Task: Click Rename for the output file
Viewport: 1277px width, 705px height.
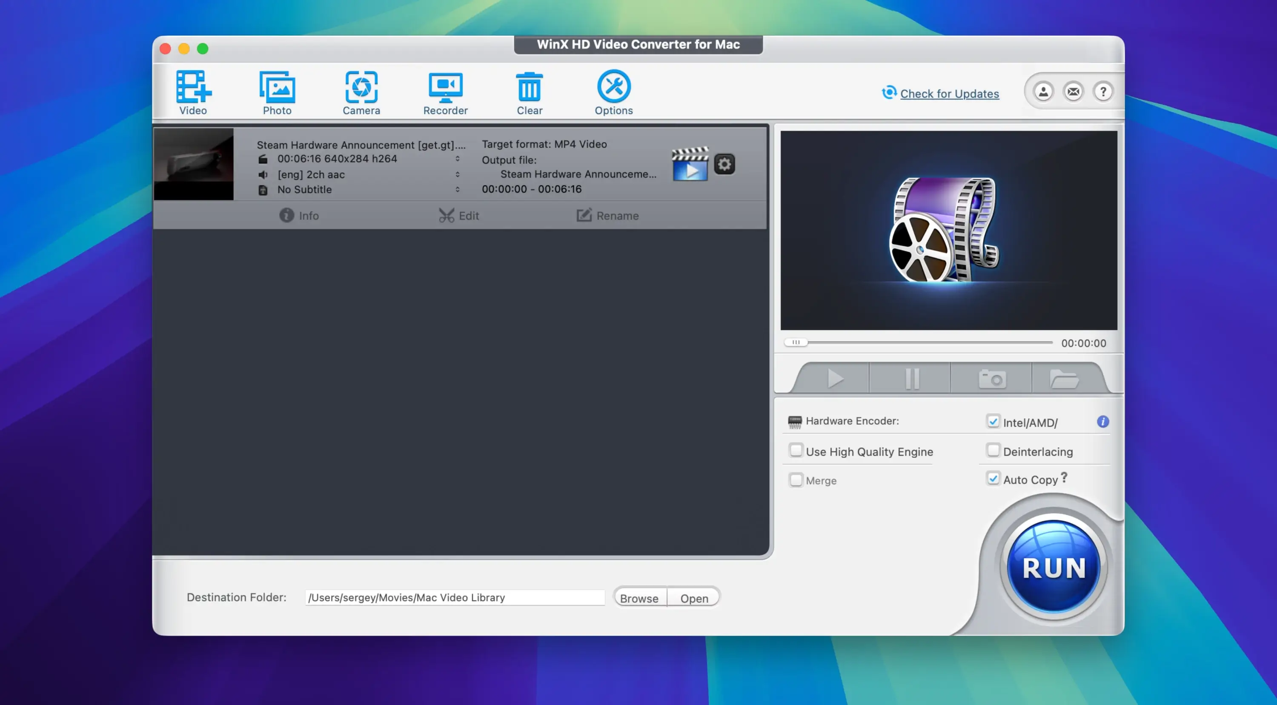Action: [607, 216]
